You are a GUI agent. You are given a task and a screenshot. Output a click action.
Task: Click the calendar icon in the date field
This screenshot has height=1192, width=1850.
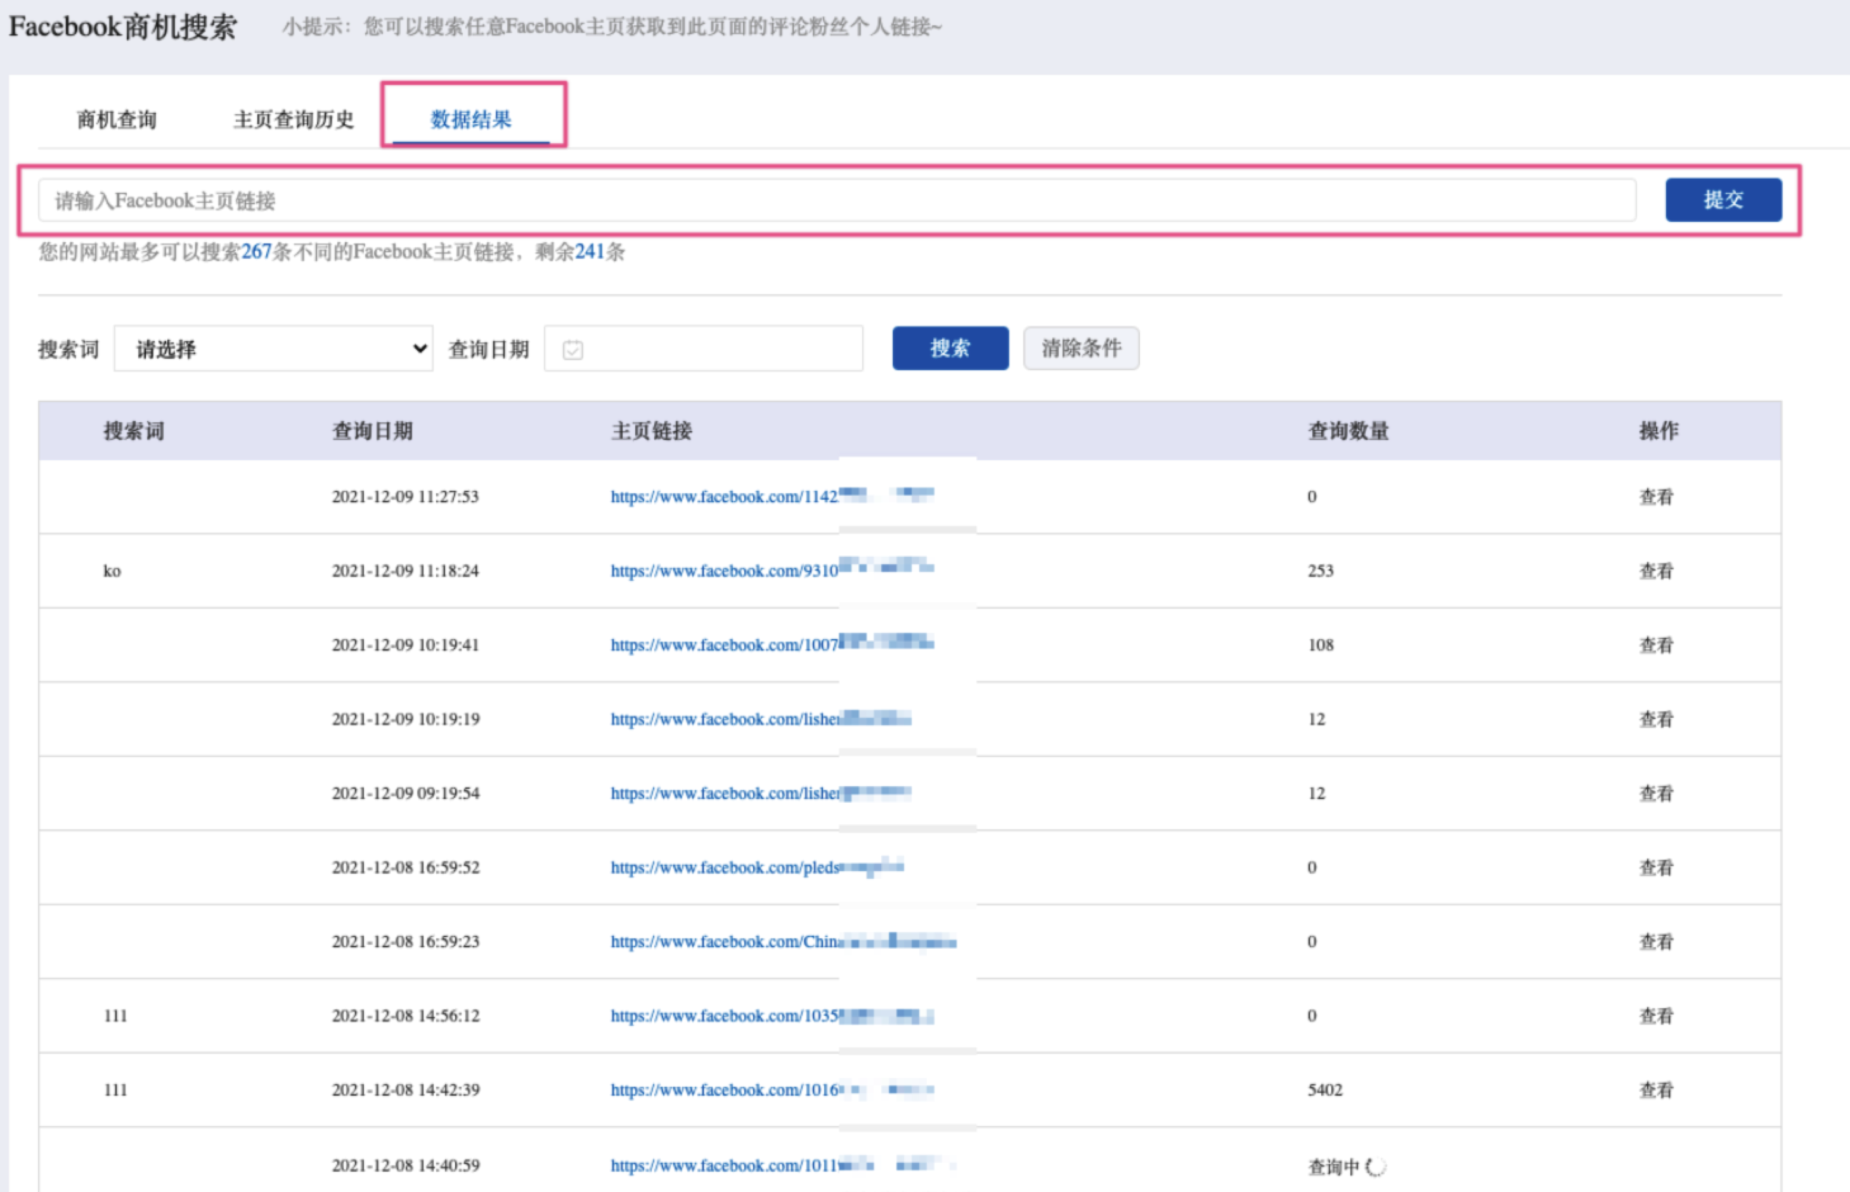click(572, 350)
